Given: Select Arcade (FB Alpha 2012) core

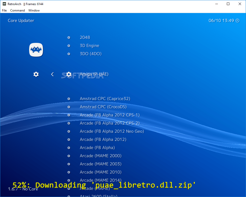Looking at the screenshot, I should point(103,139).
